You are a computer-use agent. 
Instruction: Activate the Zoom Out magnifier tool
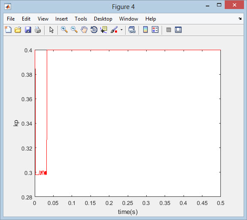pos(74,30)
